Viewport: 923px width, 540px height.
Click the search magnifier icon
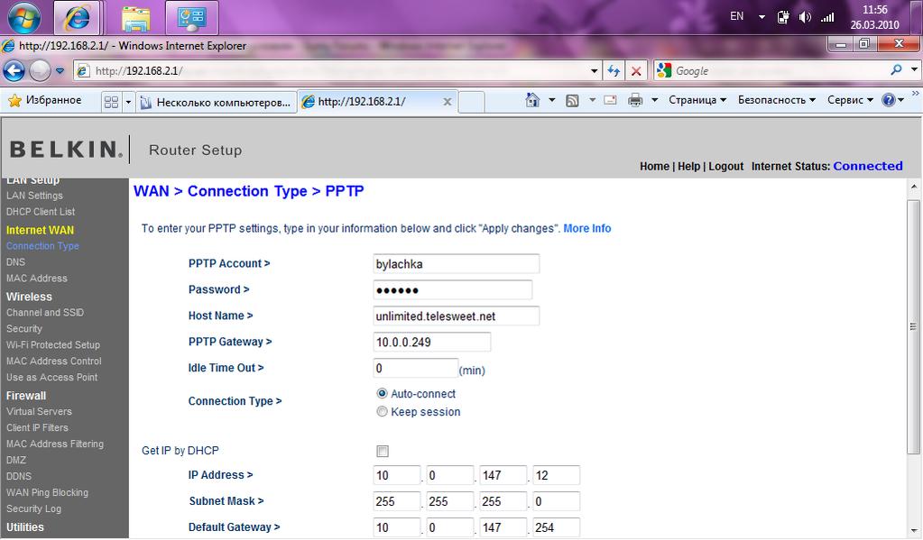[x=896, y=70]
